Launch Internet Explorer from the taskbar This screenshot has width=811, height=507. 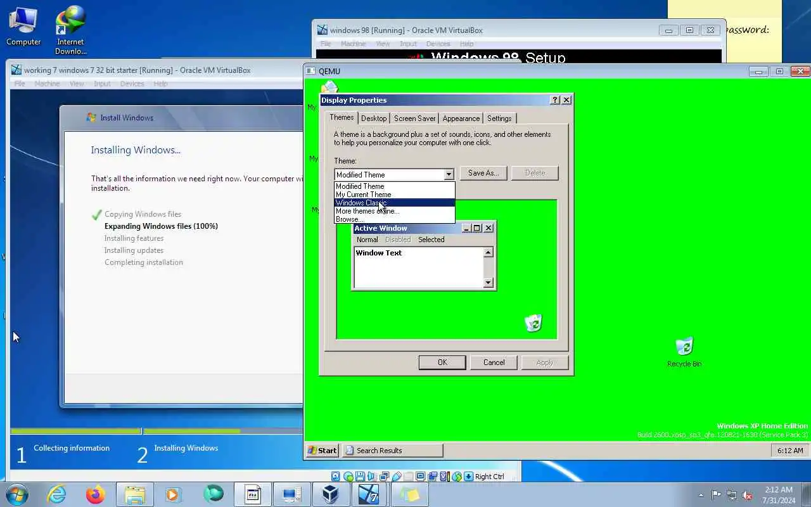click(57, 494)
